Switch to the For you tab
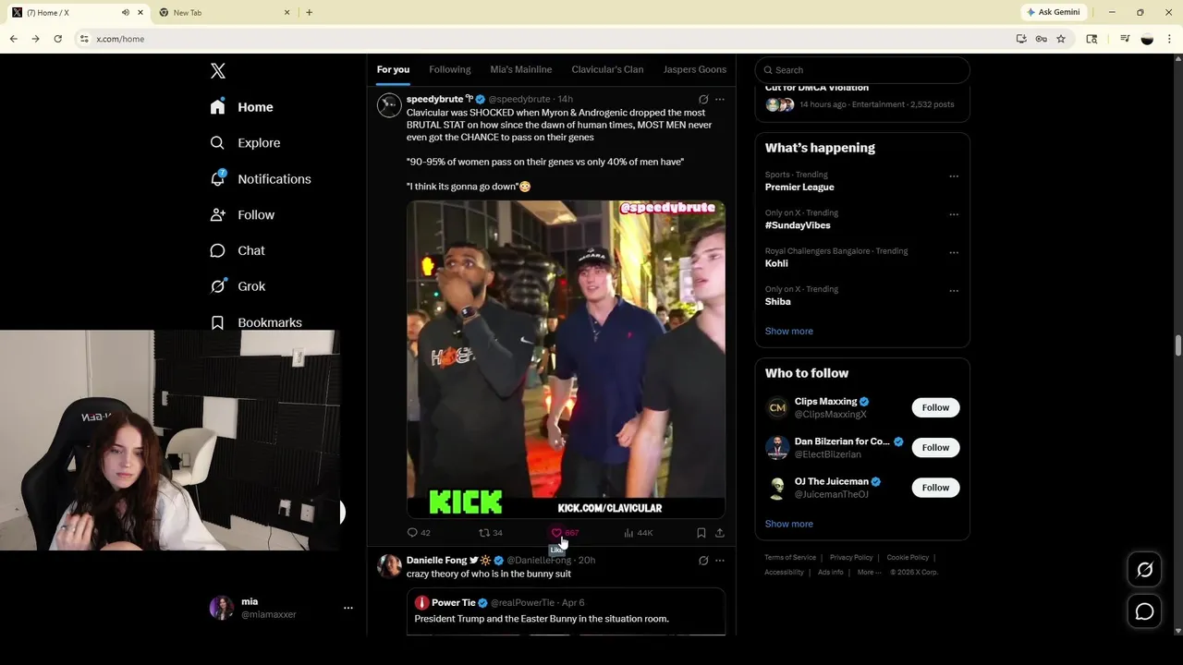This screenshot has height=665, width=1183. point(393,69)
